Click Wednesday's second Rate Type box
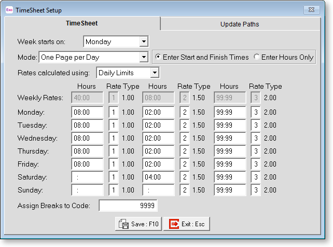This screenshot has height=247, width=333. coord(185,139)
